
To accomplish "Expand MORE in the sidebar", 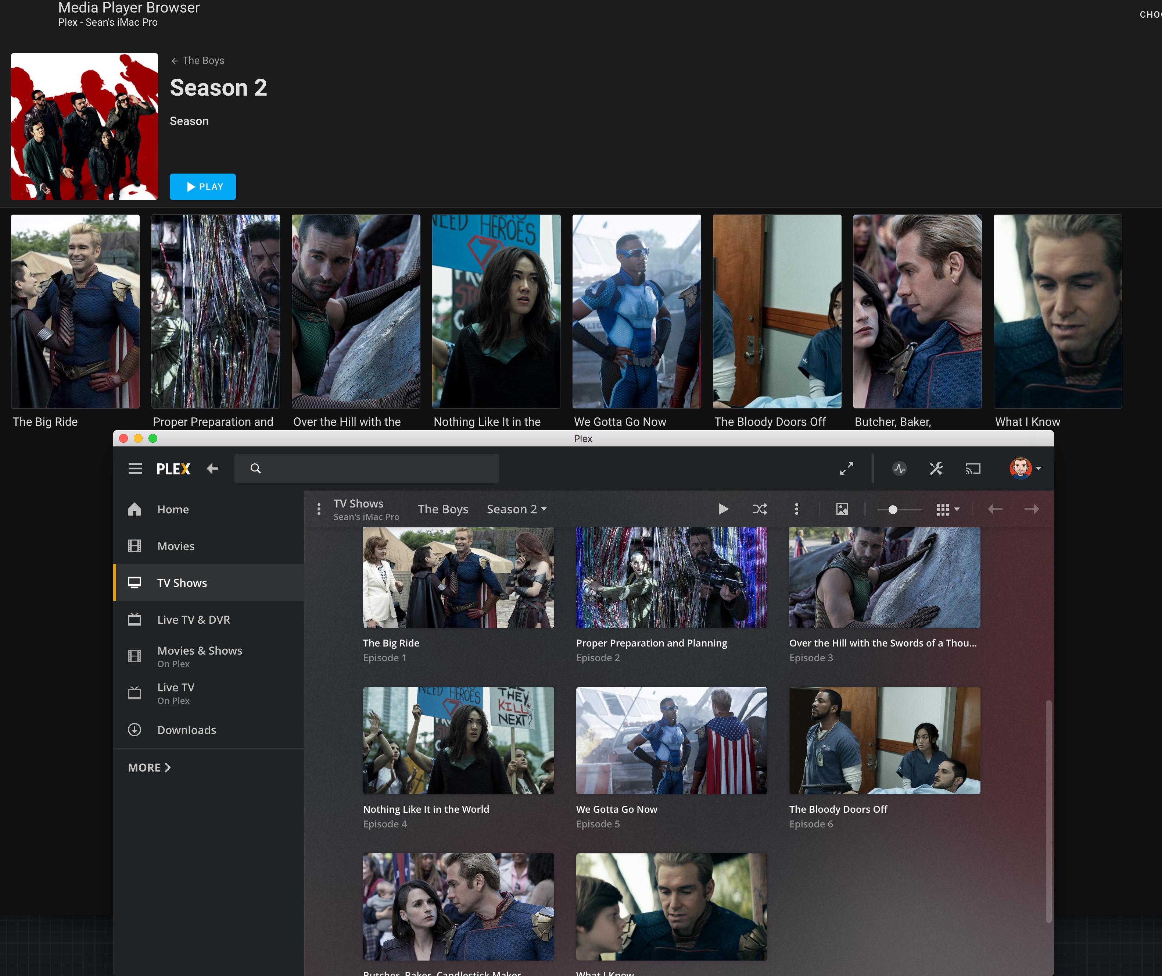I will point(149,767).
